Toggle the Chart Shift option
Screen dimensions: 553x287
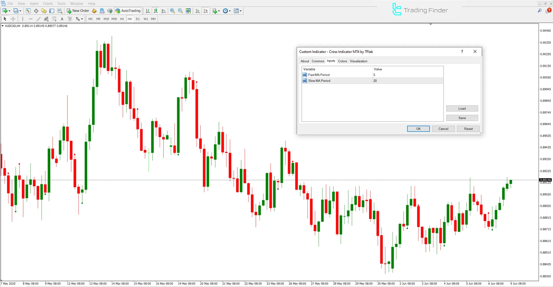click(x=206, y=11)
